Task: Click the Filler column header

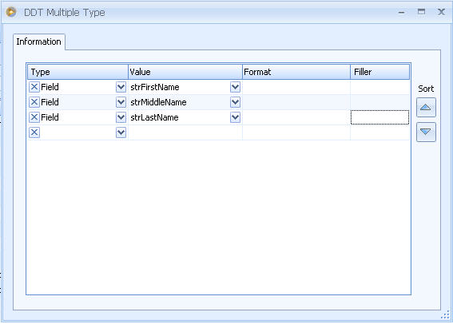Action: point(380,72)
